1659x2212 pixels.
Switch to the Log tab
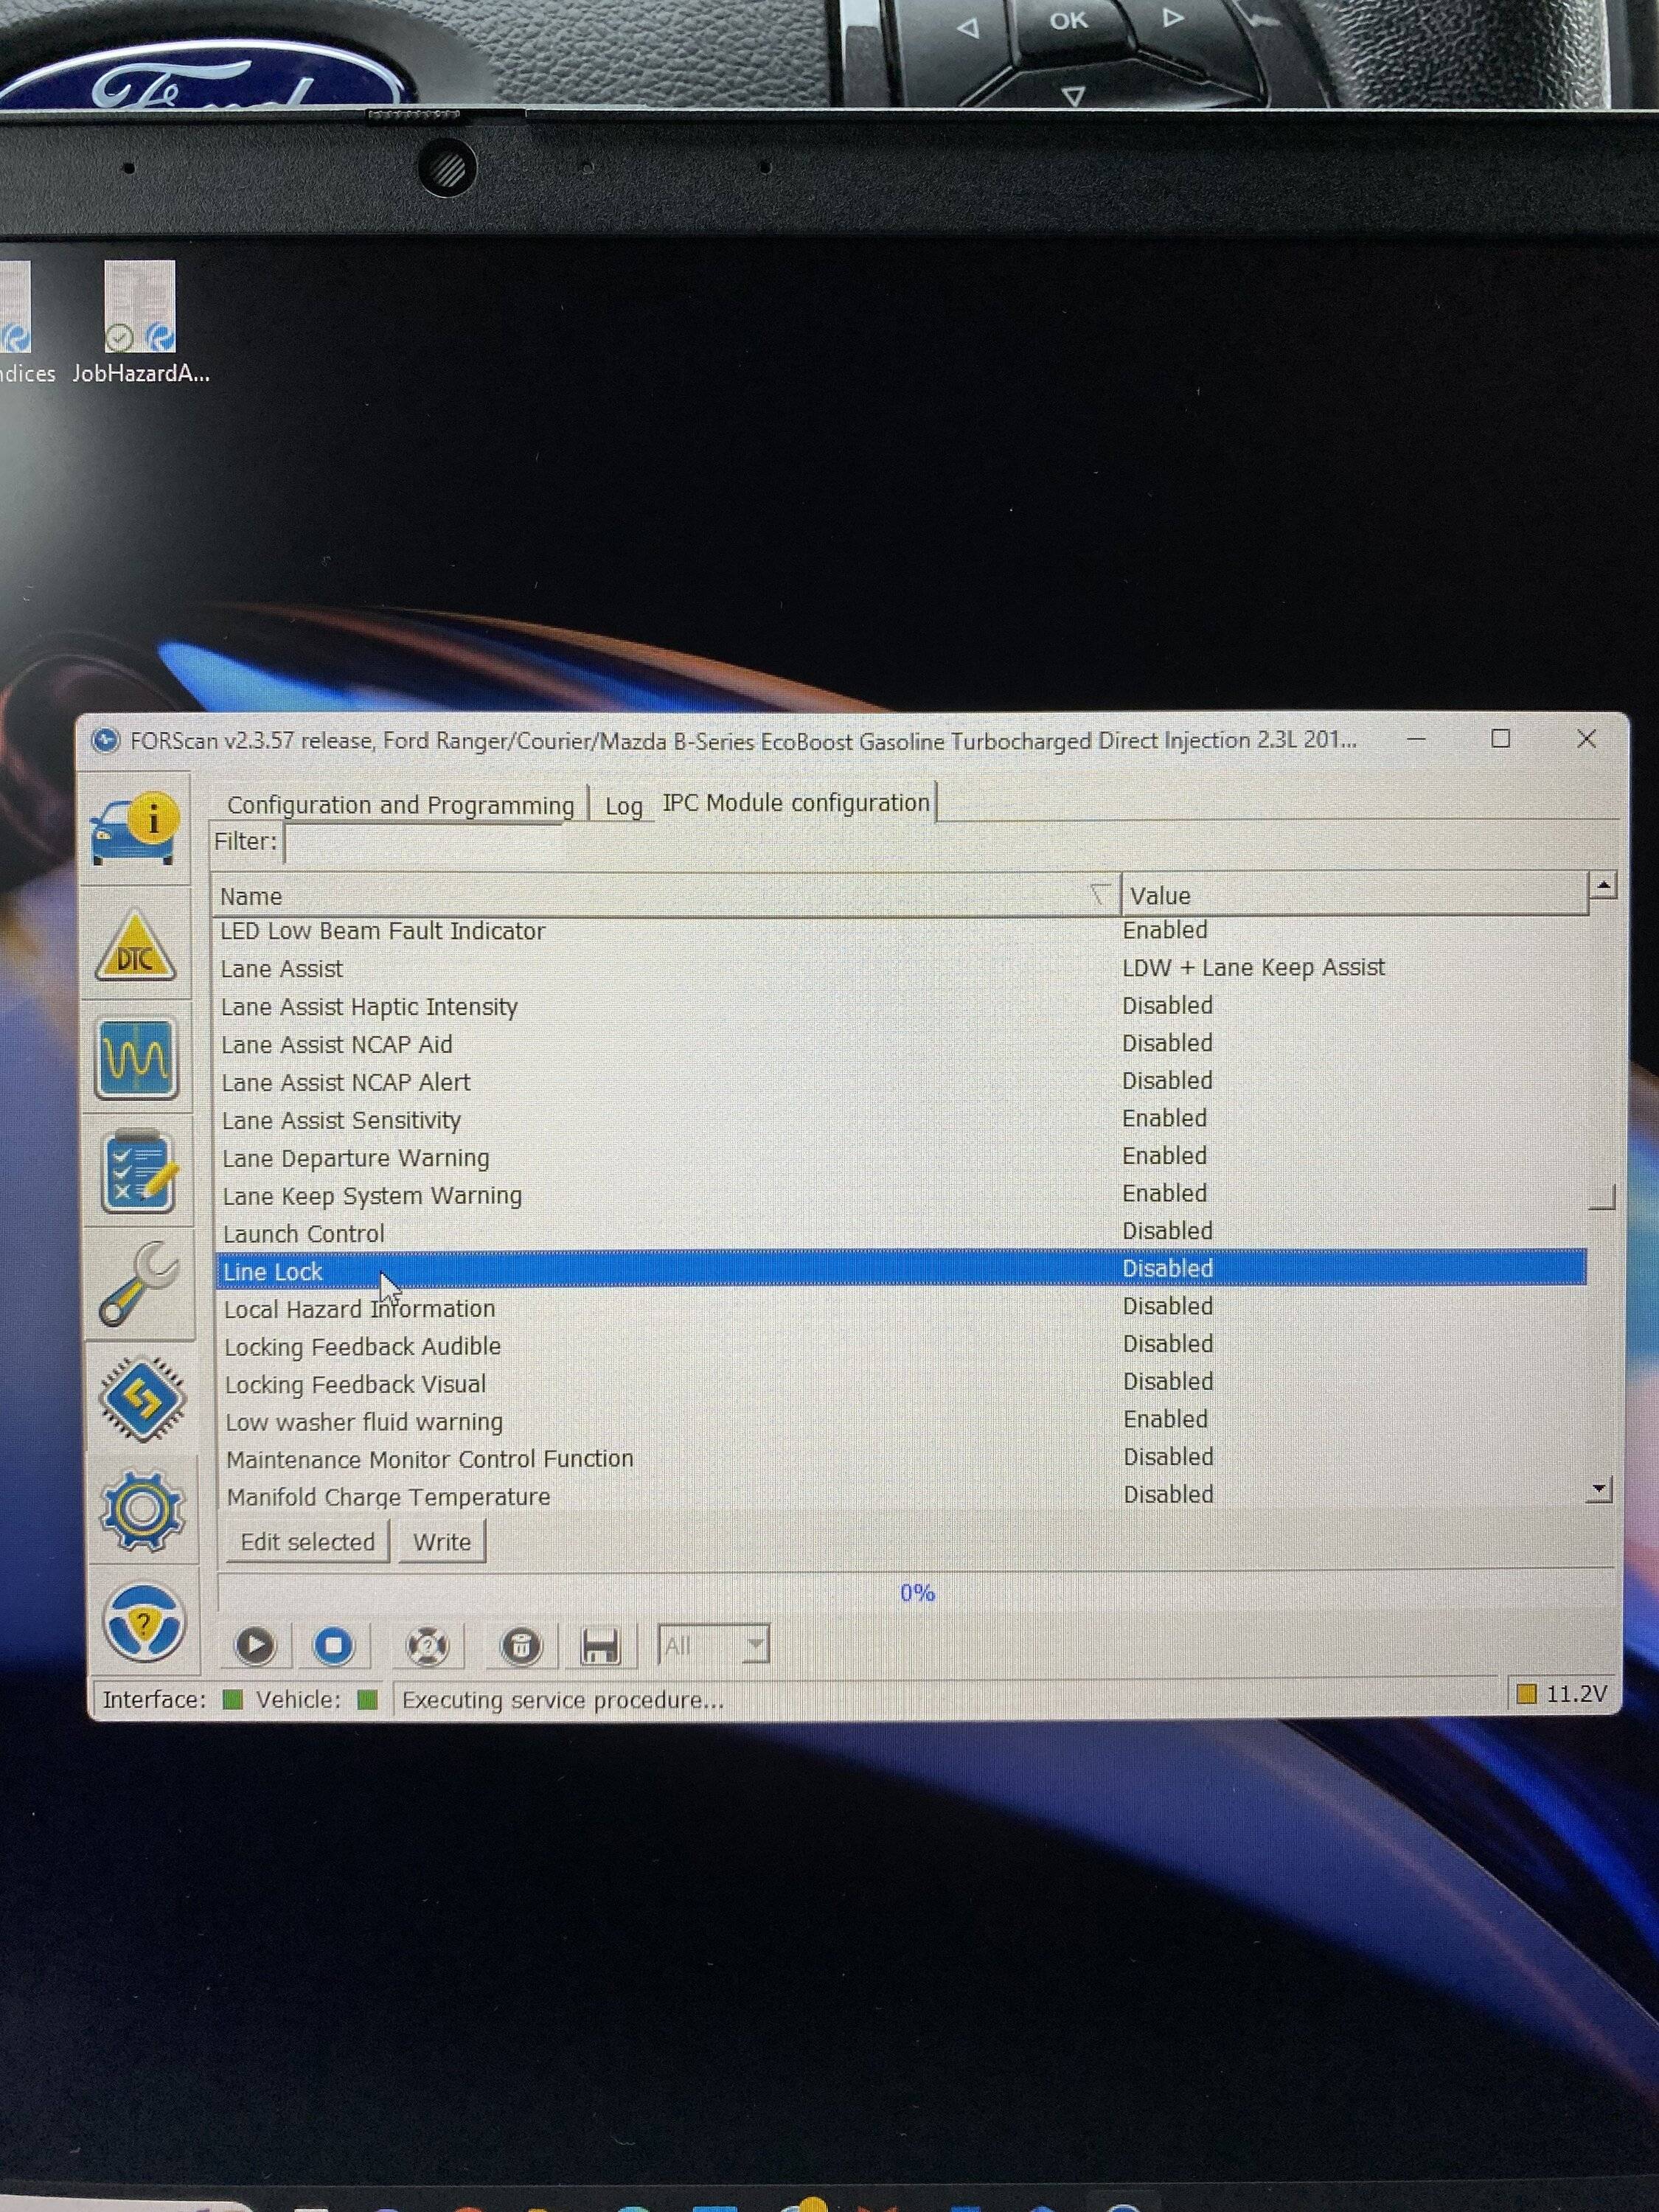point(623,806)
